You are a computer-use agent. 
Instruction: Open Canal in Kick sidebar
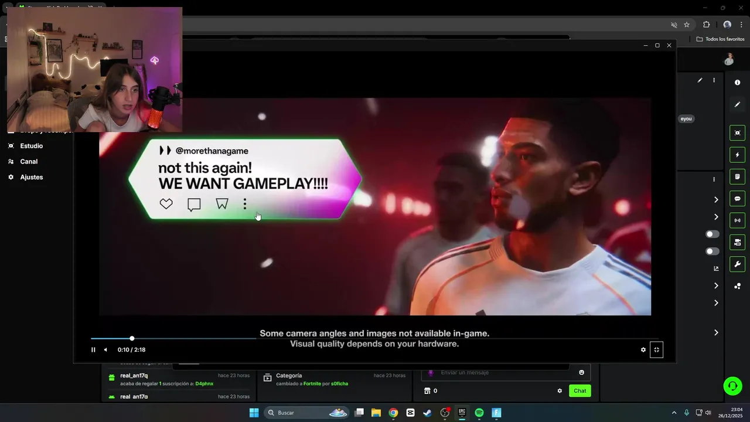tap(29, 162)
